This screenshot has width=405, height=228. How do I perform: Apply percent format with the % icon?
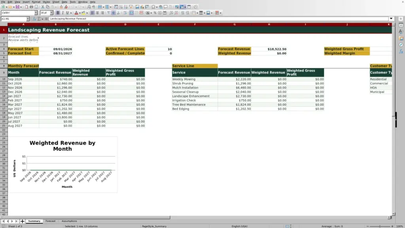pos(155,13)
